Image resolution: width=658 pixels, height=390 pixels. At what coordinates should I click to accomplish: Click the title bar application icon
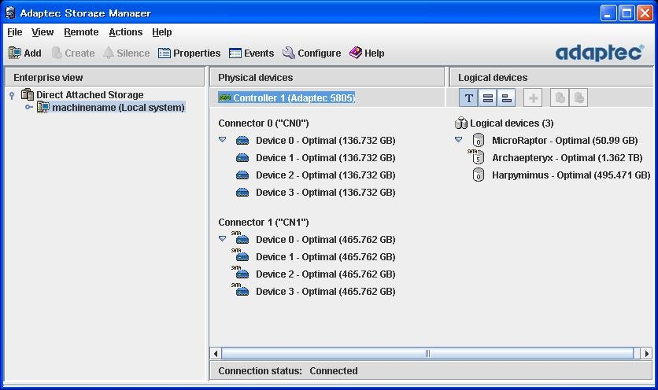pyautogui.click(x=11, y=13)
